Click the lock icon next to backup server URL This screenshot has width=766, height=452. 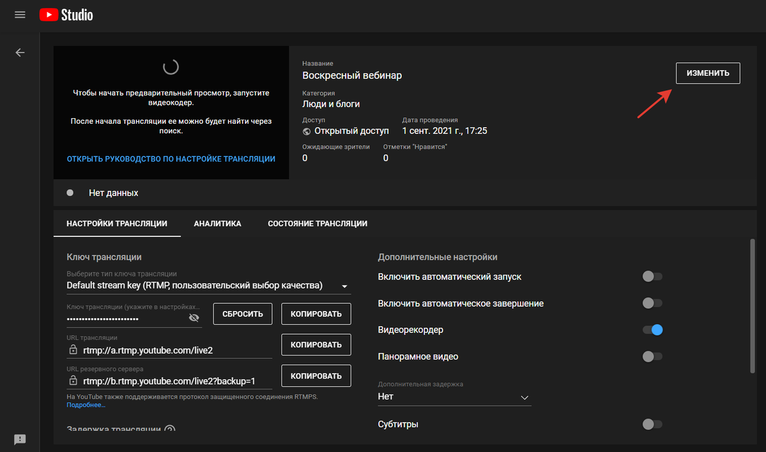(73, 381)
